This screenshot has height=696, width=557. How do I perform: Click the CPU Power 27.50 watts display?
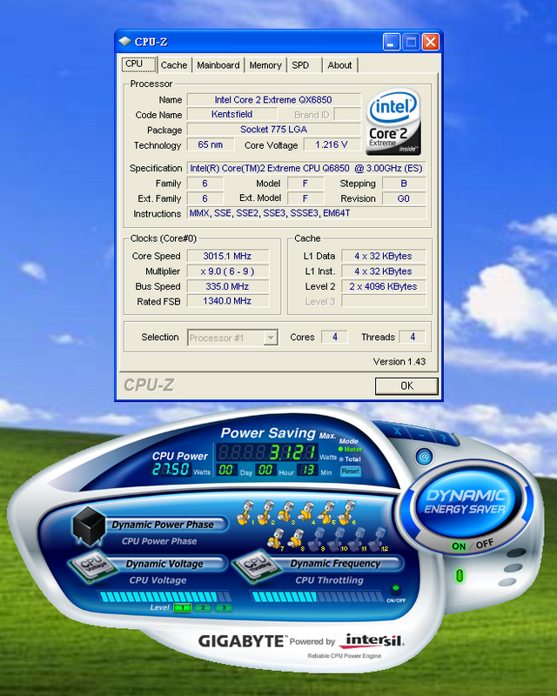point(171,470)
